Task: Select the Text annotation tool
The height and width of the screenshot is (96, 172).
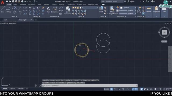Action: tap(48, 10)
